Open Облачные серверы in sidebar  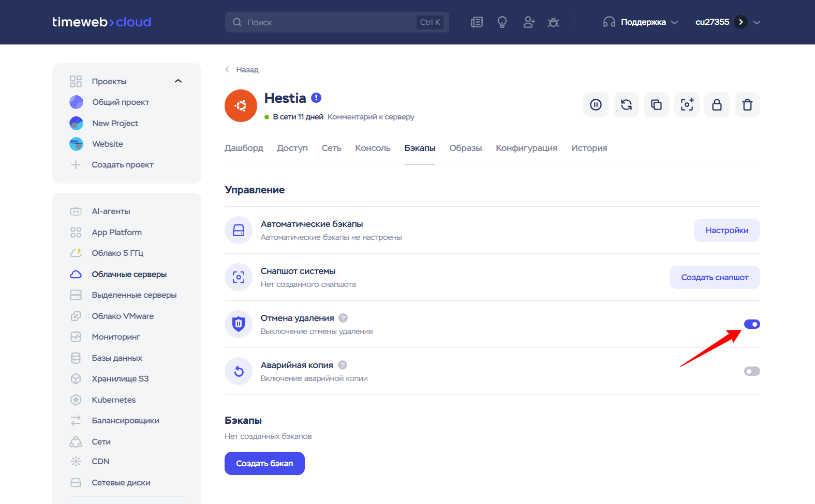coord(129,274)
